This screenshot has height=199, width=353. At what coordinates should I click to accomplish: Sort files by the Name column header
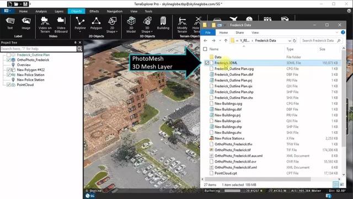(214, 49)
